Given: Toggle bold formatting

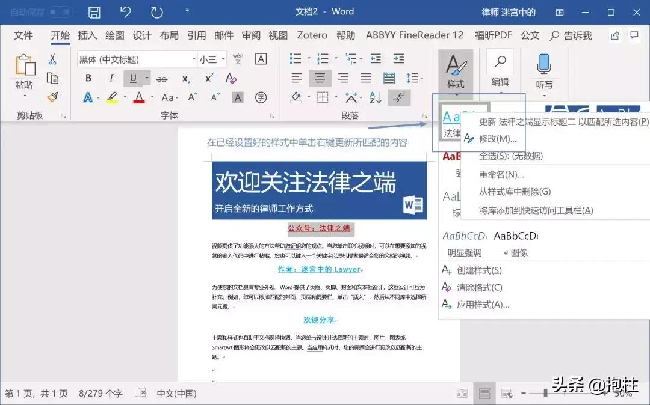Looking at the screenshot, I should pos(88,78).
